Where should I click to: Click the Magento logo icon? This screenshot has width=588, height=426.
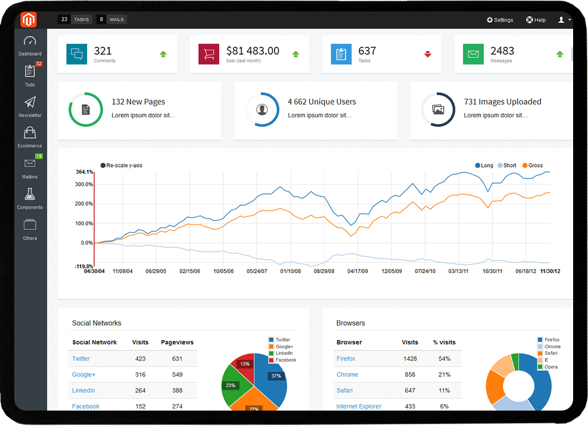click(29, 20)
